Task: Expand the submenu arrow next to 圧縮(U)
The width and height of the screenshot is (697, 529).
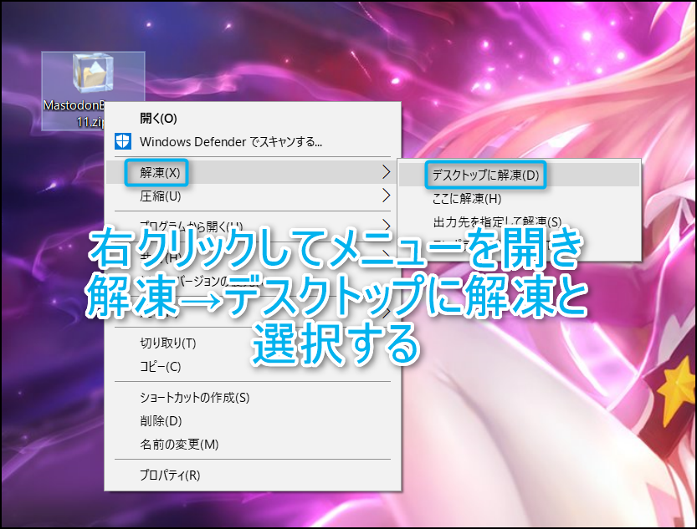Action: coord(386,196)
